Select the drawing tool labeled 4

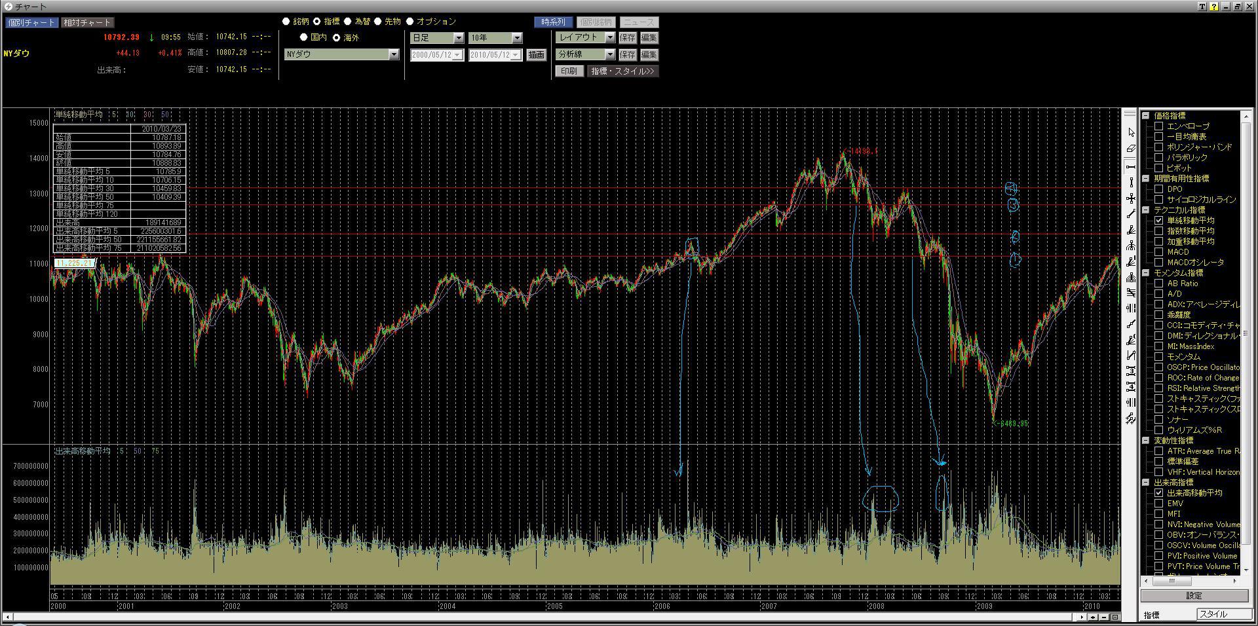[x=1131, y=387]
